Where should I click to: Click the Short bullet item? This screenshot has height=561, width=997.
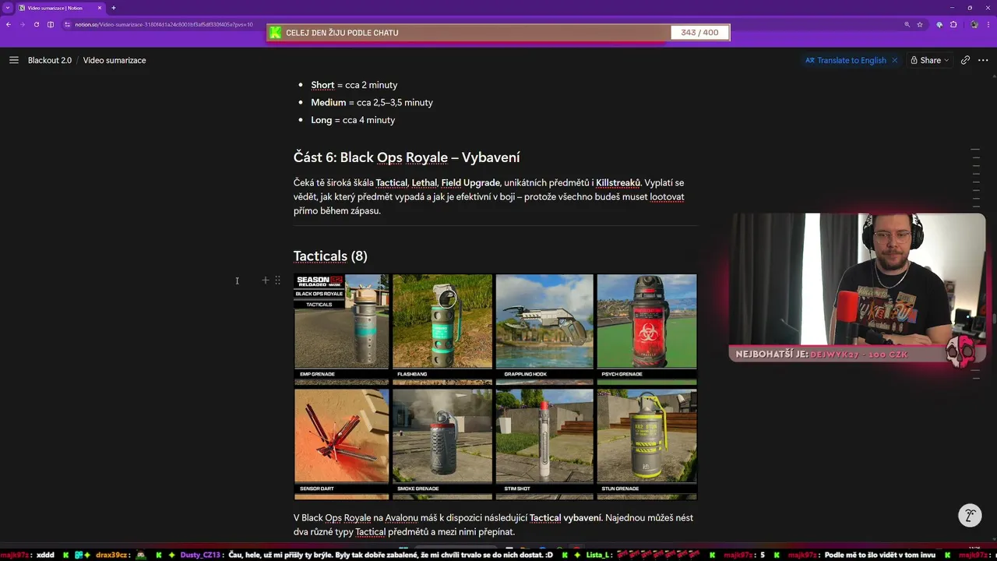(354, 85)
